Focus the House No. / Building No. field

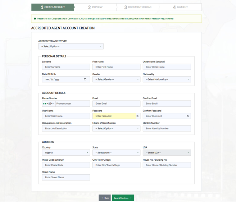coord(167,165)
